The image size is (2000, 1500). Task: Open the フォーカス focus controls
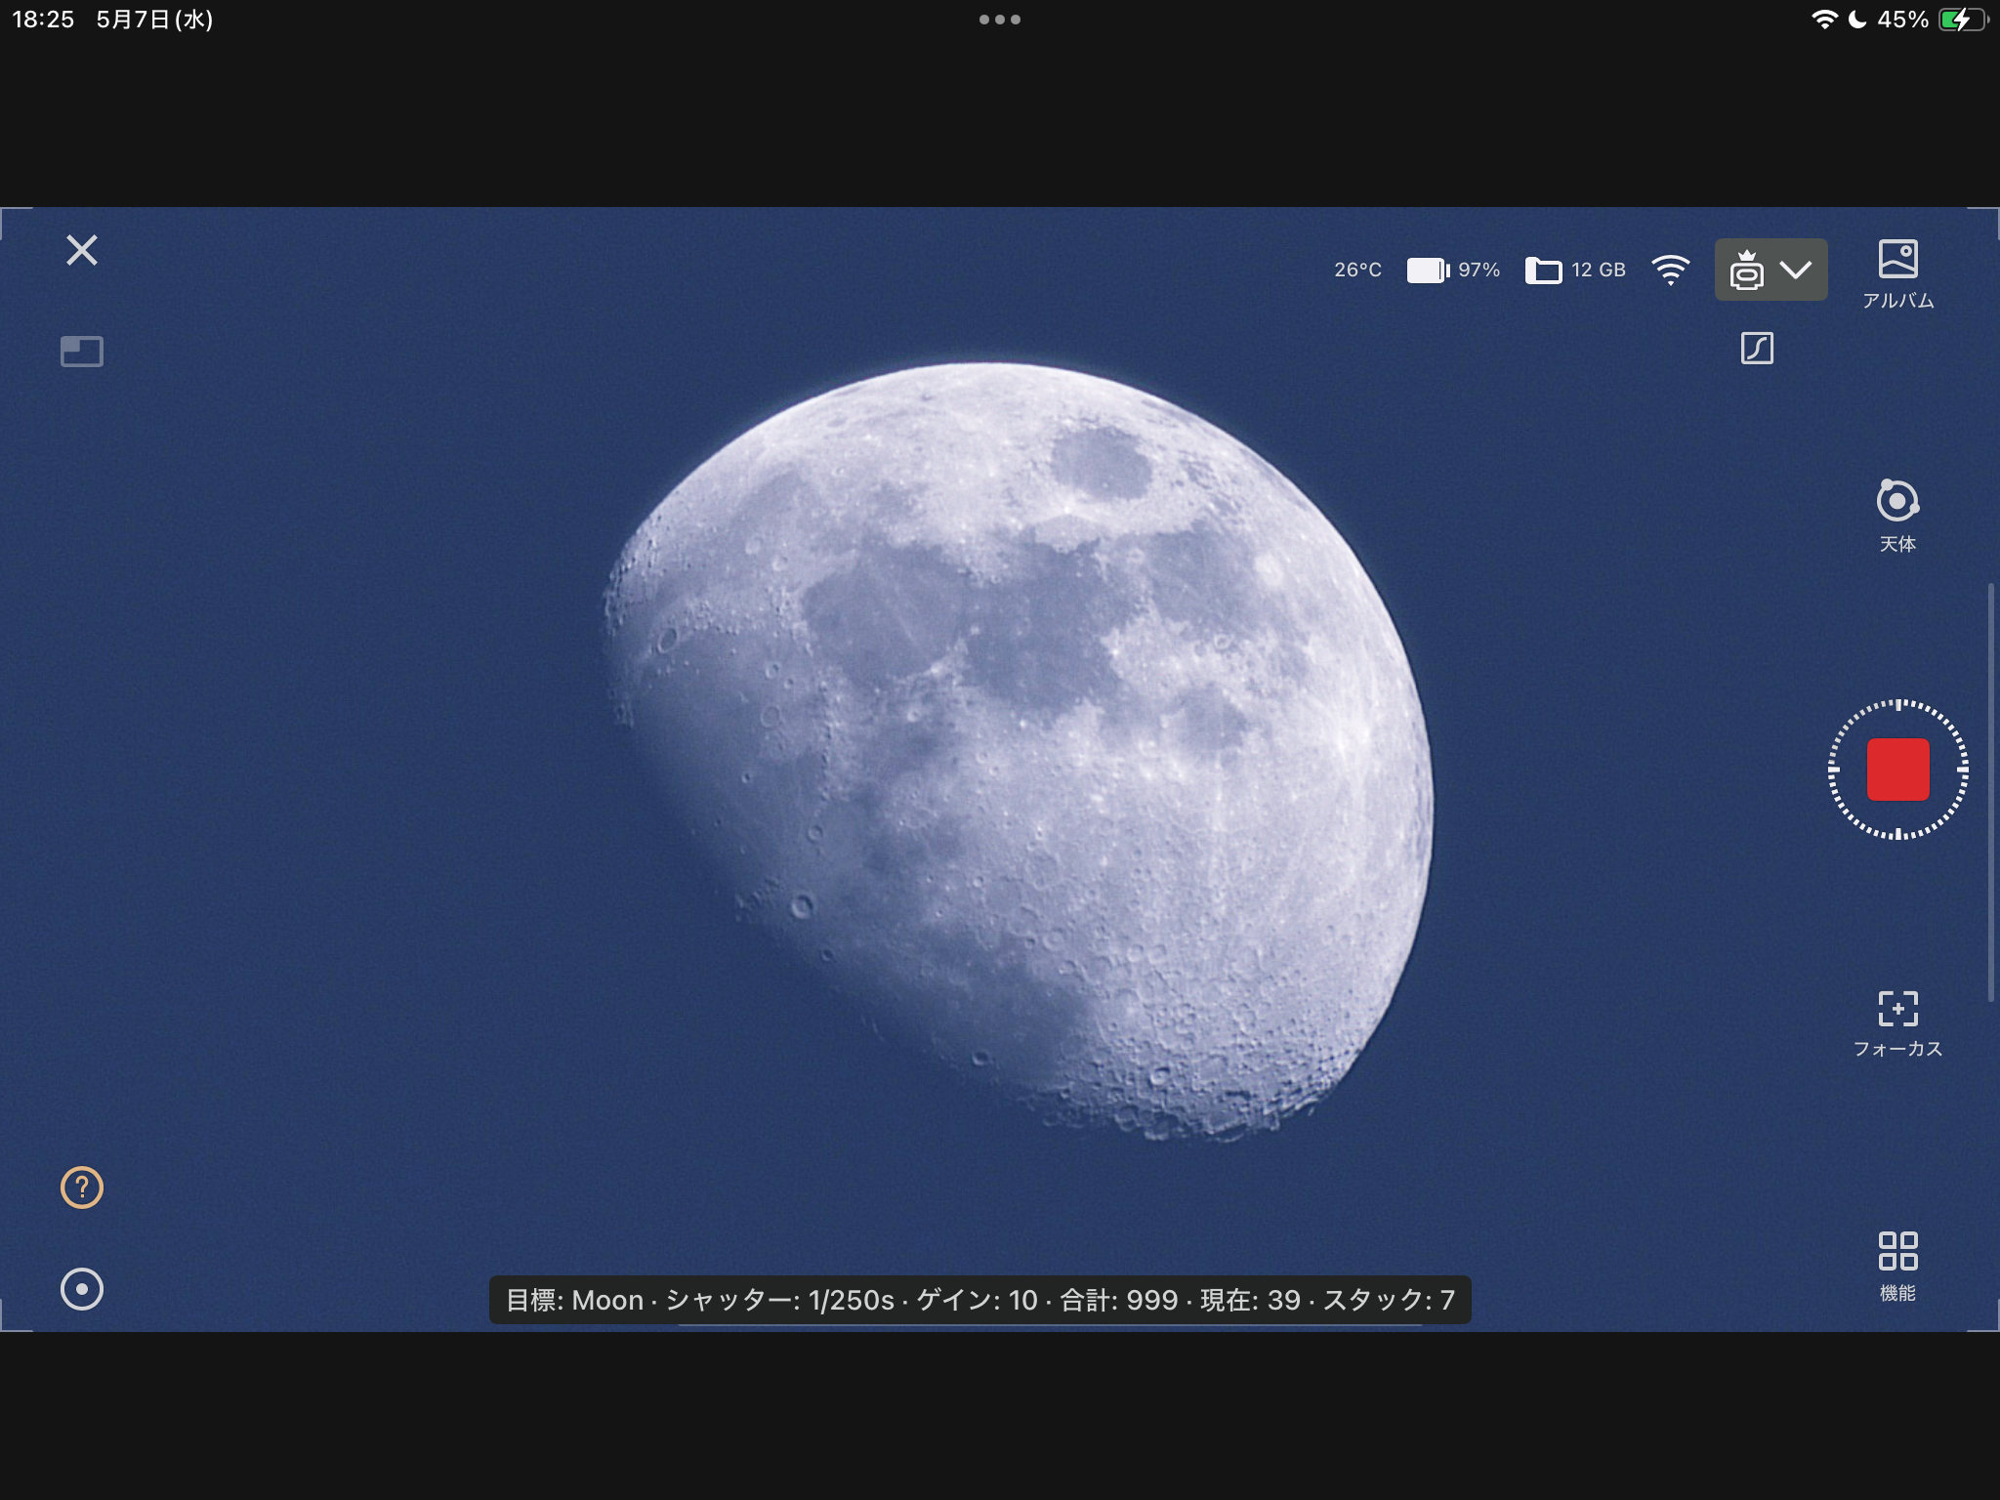click(x=1897, y=1023)
